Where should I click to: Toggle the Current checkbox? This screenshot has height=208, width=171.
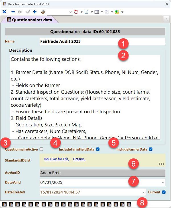click(164, 192)
